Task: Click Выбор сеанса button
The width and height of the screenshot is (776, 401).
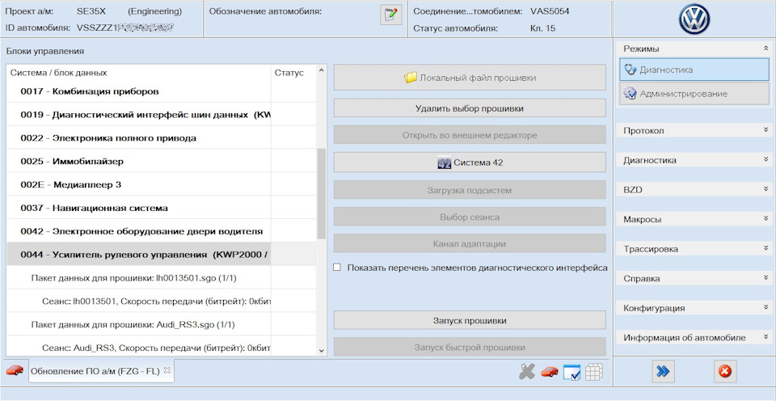Action: pyautogui.click(x=470, y=217)
